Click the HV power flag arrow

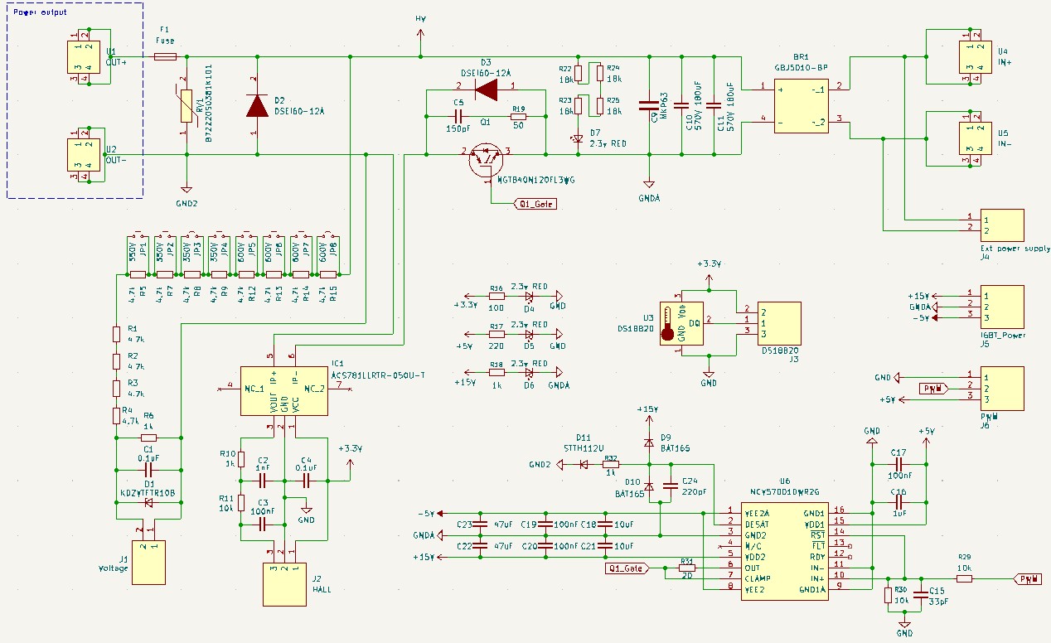[421, 33]
